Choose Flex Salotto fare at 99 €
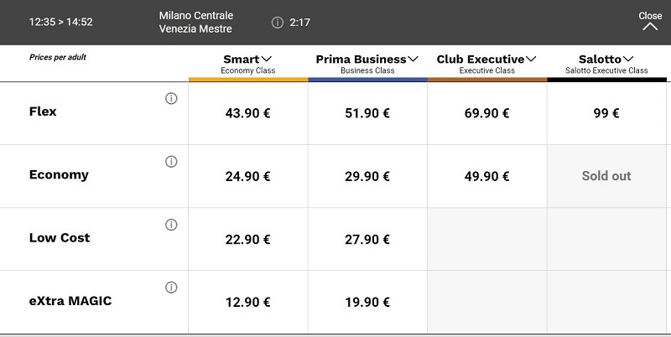 click(606, 113)
